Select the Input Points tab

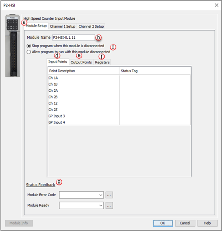point(58,62)
